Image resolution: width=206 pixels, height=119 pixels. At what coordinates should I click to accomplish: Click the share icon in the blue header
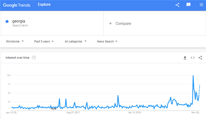[177, 5]
